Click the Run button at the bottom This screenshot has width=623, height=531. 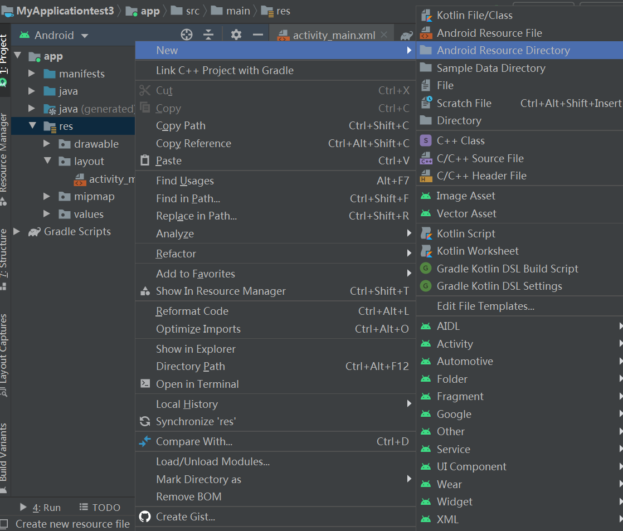pos(46,507)
